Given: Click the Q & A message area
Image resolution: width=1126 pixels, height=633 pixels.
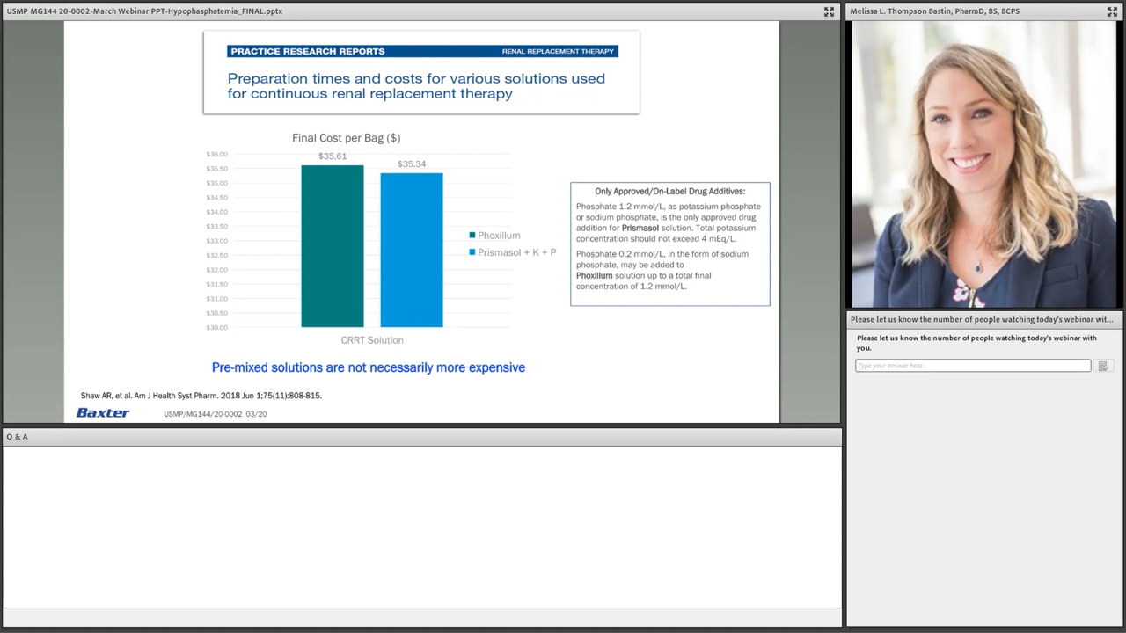Looking at the screenshot, I should click(422, 526).
